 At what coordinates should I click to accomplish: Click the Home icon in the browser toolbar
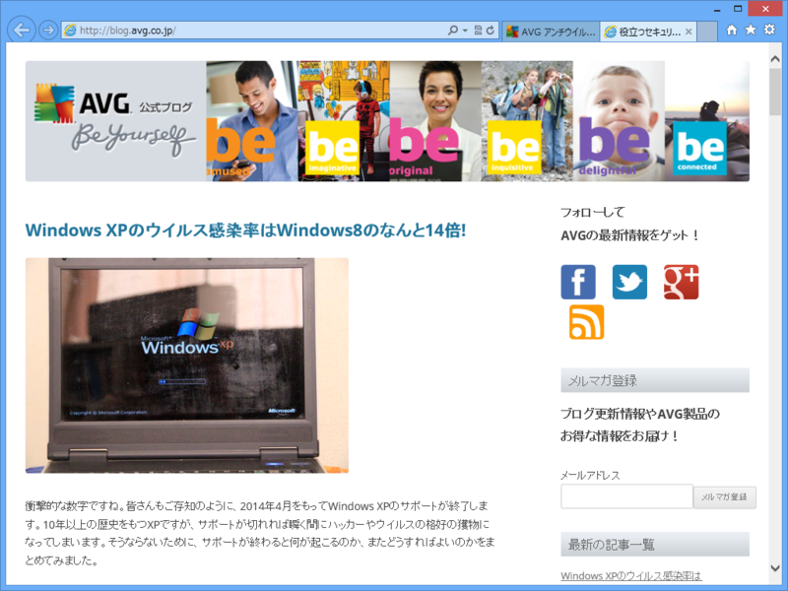(x=732, y=31)
